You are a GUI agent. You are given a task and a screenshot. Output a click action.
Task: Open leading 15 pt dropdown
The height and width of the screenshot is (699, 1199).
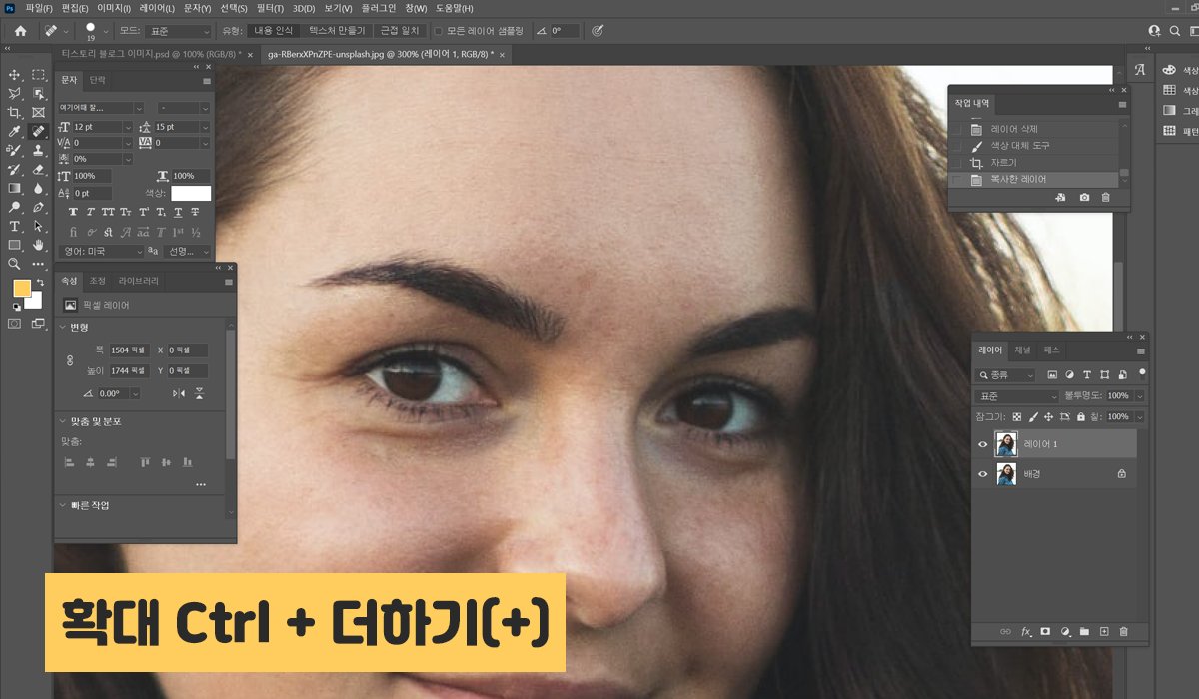pyautogui.click(x=207, y=127)
